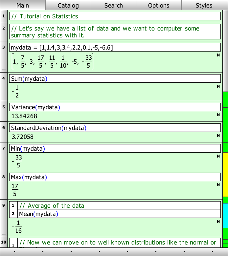Image resolution: width=228 pixels, height=256 pixels.
Task: Click the Sum(mydata) input field
Action: [x=115, y=78]
